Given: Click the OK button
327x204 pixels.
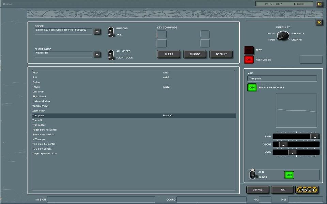Looking at the screenshot, I should tap(282, 190).
